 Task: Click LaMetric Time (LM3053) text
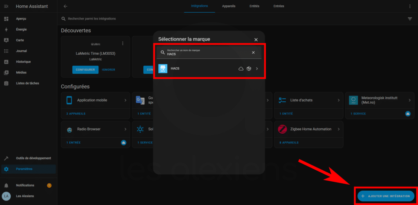(x=96, y=53)
